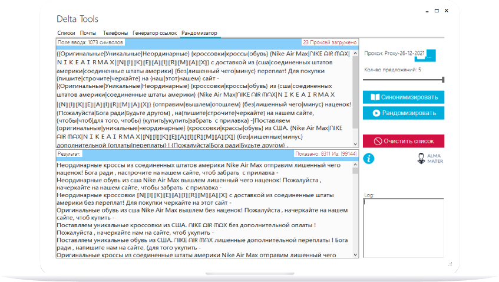Browse for proxy file with blue button
This screenshot has width=499, height=282.
[x=429, y=56]
